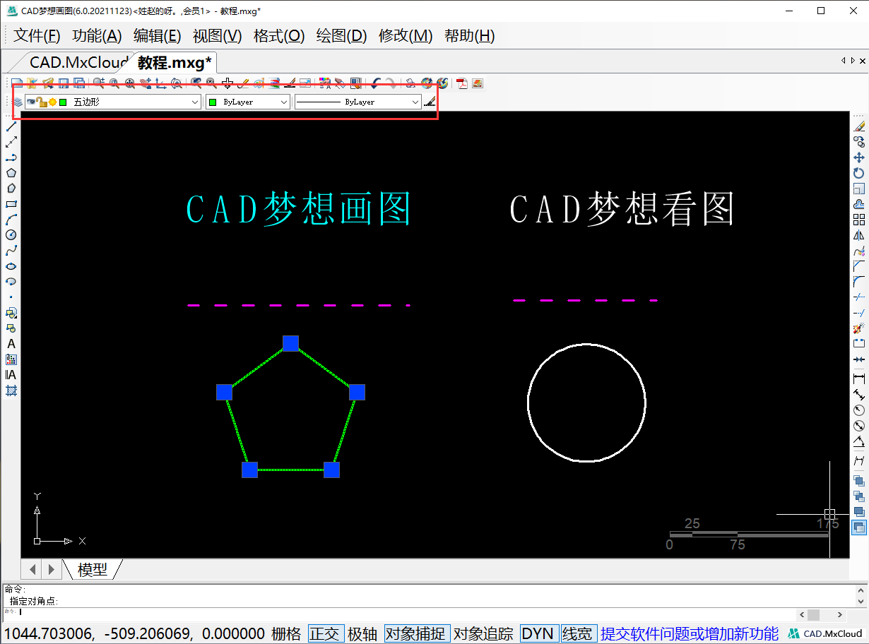Toggle 对象捕捉 object snap
869x644 pixels.
pyautogui.click(x=417, y=633)
